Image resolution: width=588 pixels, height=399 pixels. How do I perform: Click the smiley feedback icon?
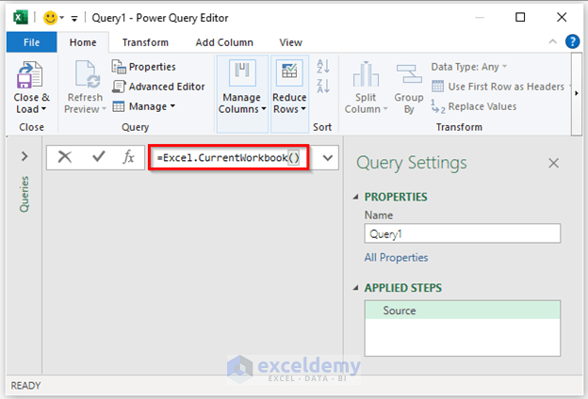pos(50,18)
